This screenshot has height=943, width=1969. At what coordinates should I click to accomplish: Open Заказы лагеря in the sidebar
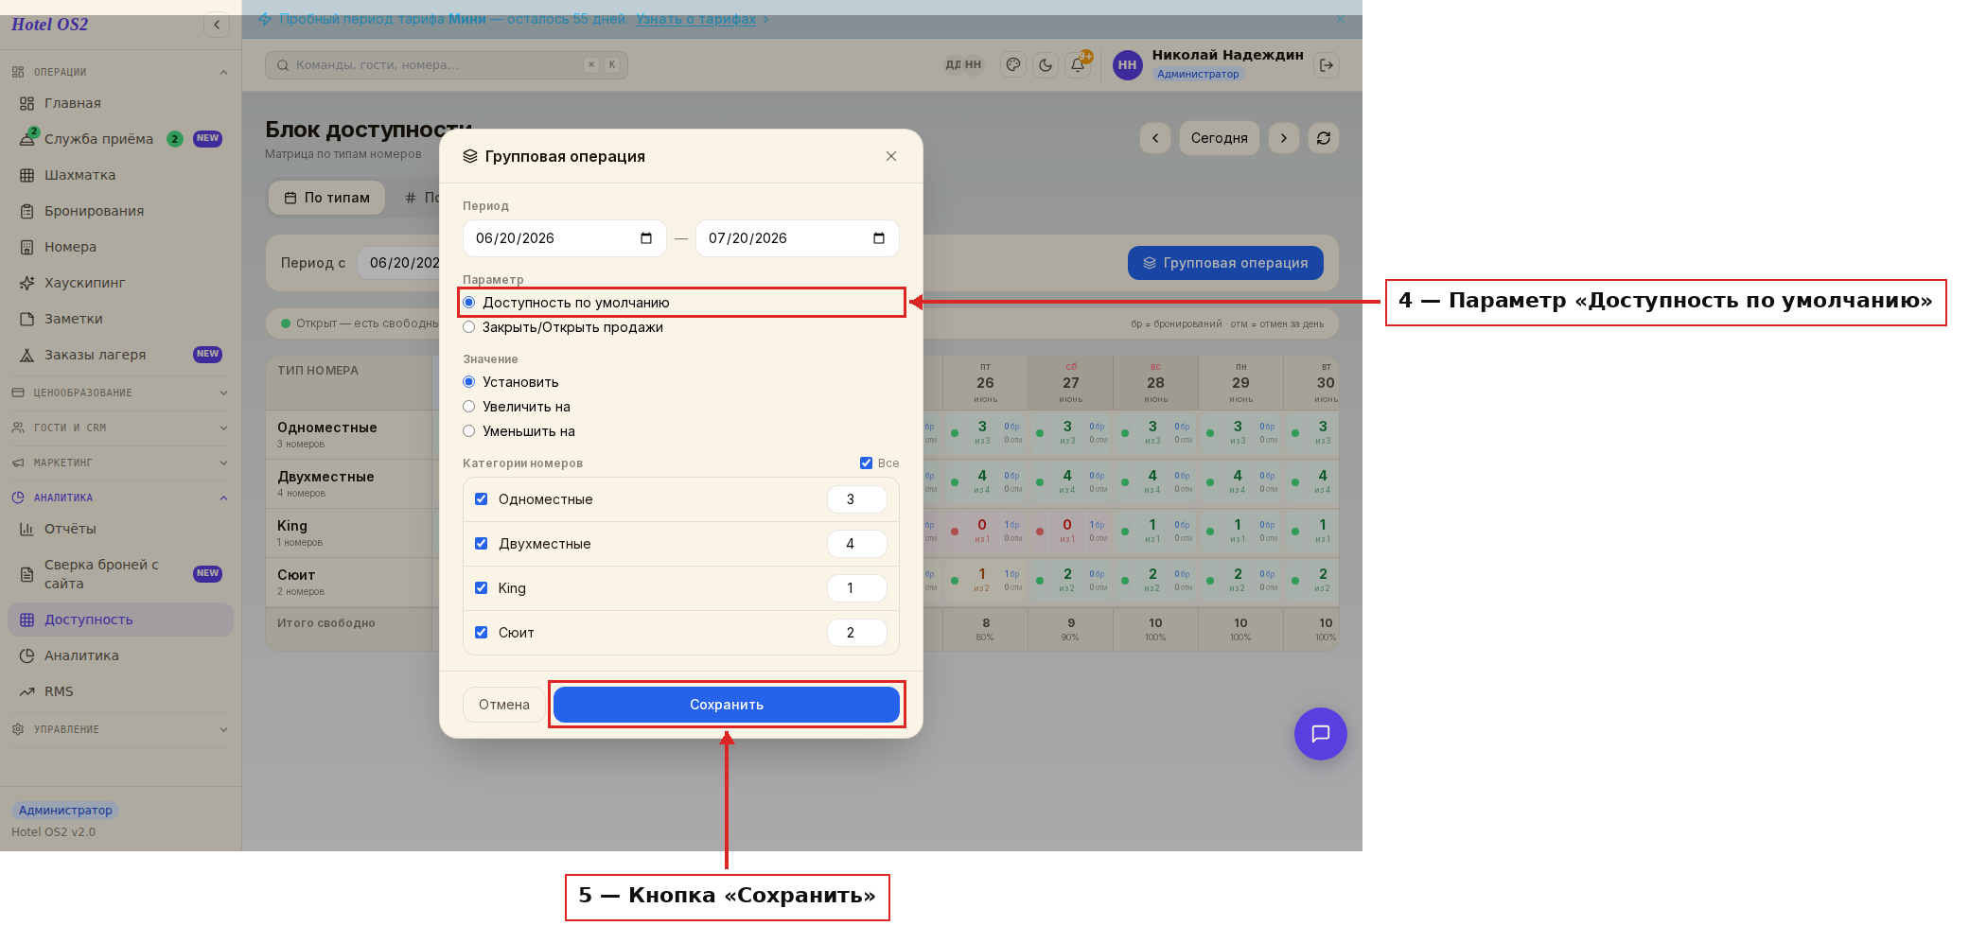click(119, 355)
